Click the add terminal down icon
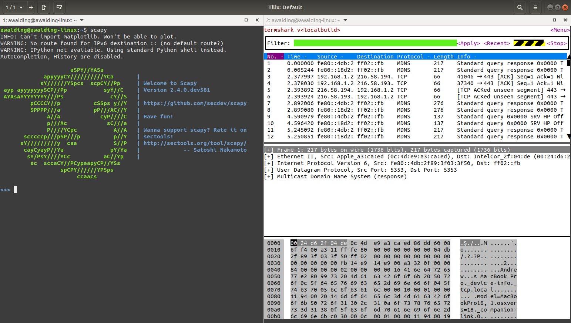This screenshot has height=323, width=571. 59,7
